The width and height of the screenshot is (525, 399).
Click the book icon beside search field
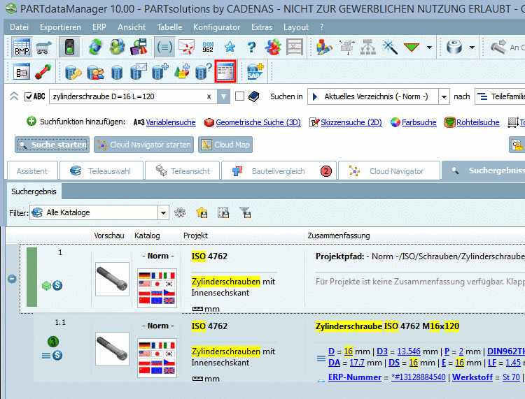[254, 96]
